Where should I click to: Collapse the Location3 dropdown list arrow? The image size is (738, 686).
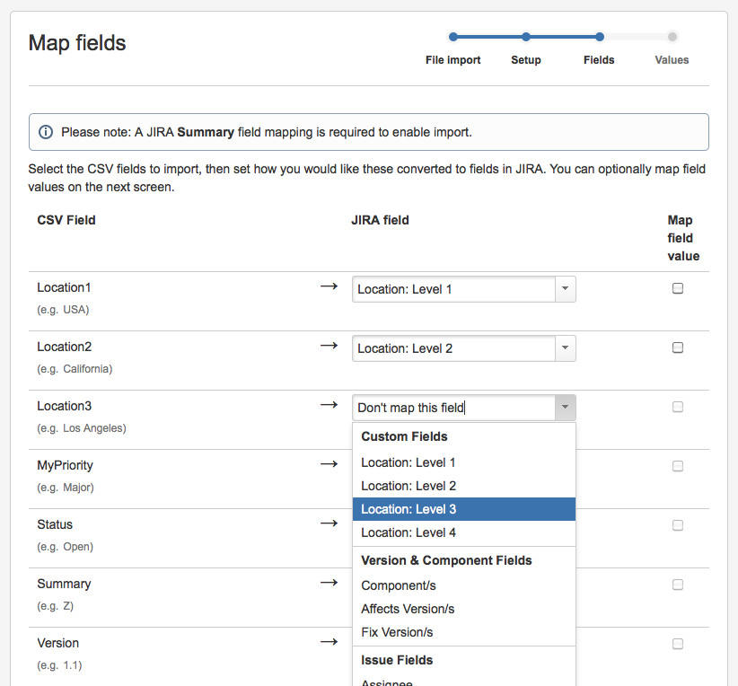tap(565, 408)
